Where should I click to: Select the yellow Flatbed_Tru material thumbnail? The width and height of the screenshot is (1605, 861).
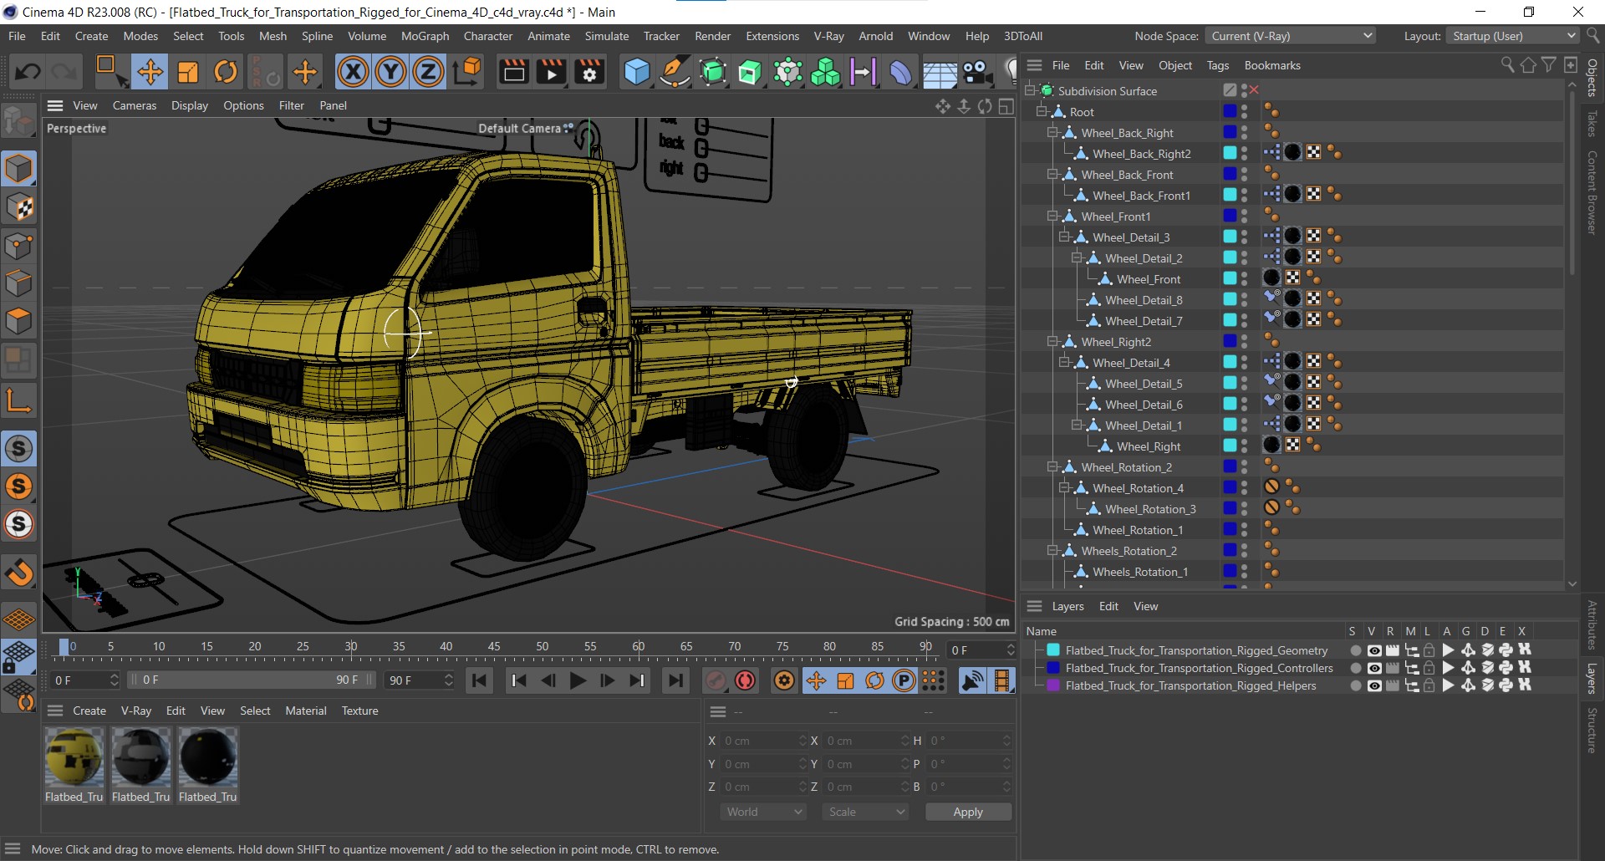(x=74, y=757)
